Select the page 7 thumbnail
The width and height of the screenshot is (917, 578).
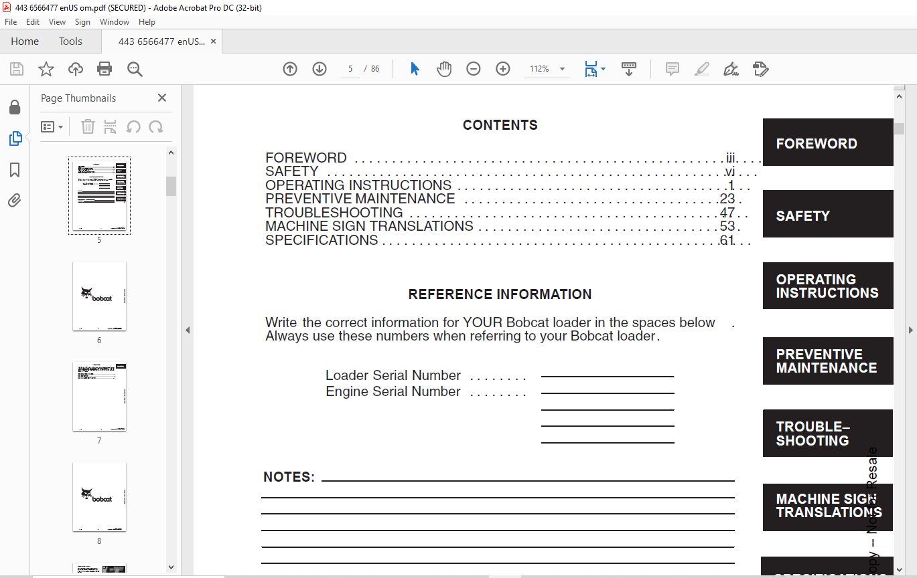[x=99, y=397]
